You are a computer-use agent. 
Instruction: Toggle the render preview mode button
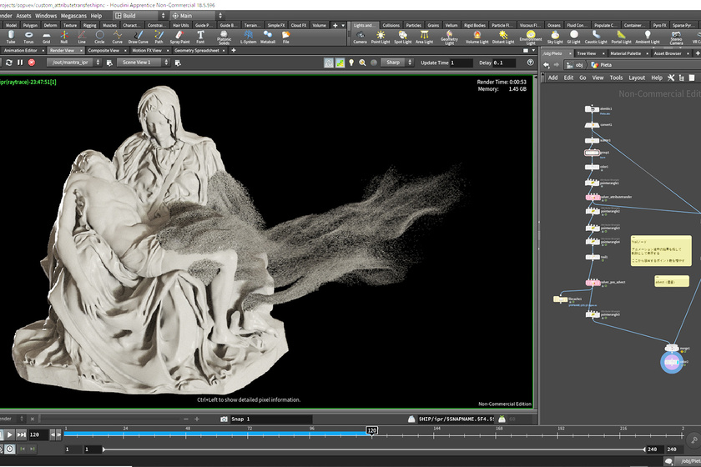click(x=329, y=63)
